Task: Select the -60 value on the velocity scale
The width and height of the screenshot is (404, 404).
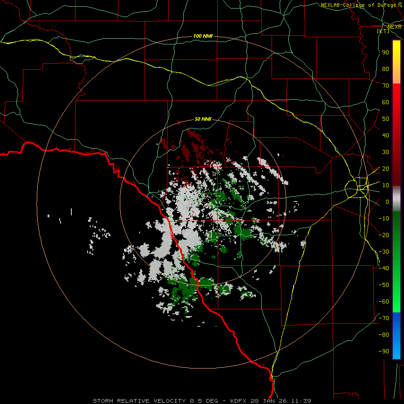Action: pyautogui.click(x=384, y=302)
